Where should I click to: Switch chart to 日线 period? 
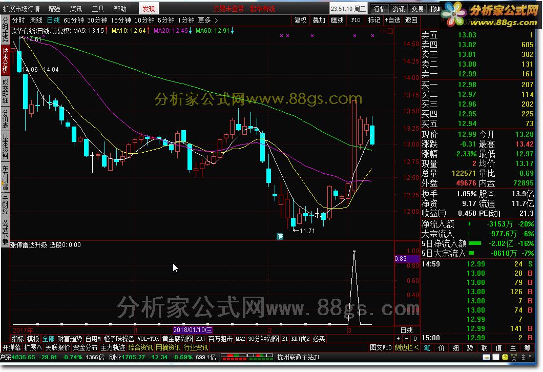tap(53, 20)
